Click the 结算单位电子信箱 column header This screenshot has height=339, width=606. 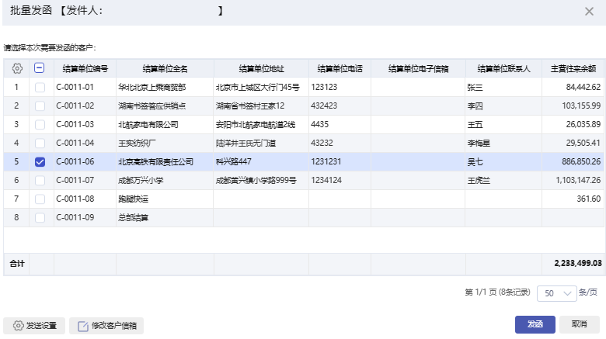417,68
